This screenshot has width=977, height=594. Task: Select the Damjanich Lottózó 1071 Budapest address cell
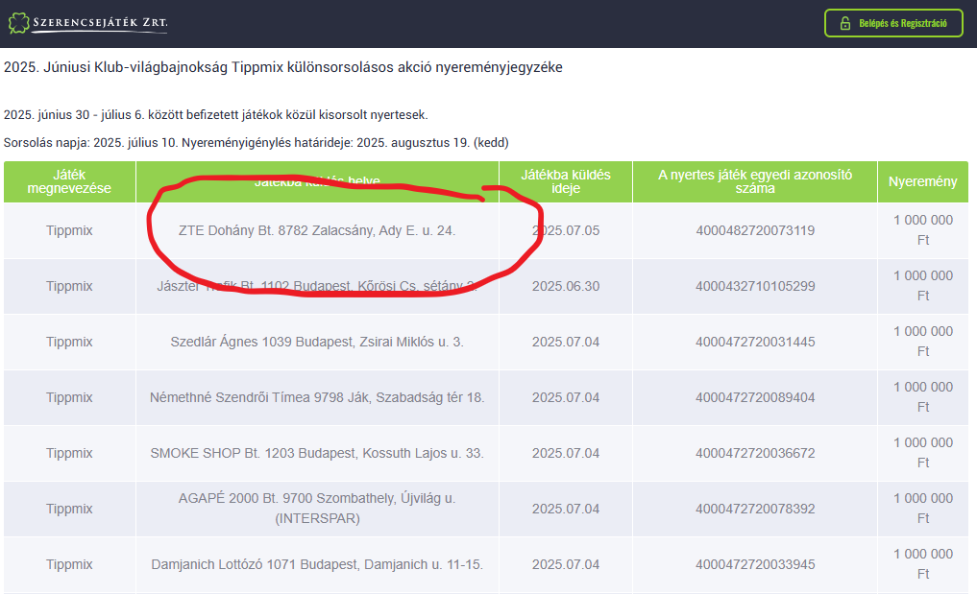tap(317, 565)
